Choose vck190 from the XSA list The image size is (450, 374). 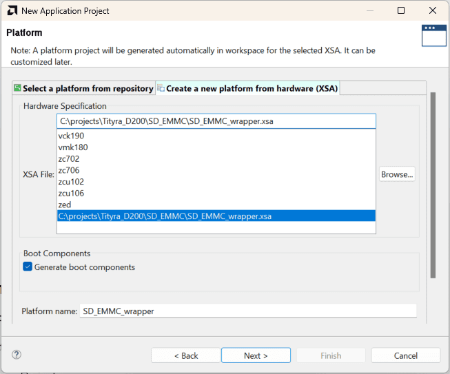(72, 136)
